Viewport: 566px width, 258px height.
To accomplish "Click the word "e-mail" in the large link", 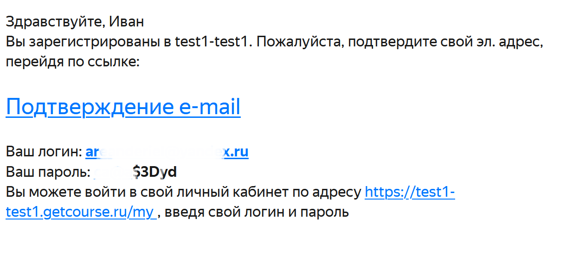I will pyautogui.click(x=210, y=107).
